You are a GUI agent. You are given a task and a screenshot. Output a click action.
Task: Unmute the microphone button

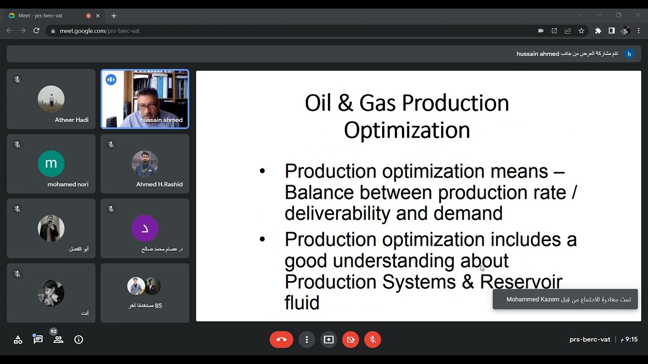(x=373, y=340)
